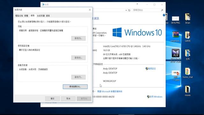This screenshot has height=115, width=204.
Task: Click the shield icon beside 變更設定
Action: pos(147,69)
